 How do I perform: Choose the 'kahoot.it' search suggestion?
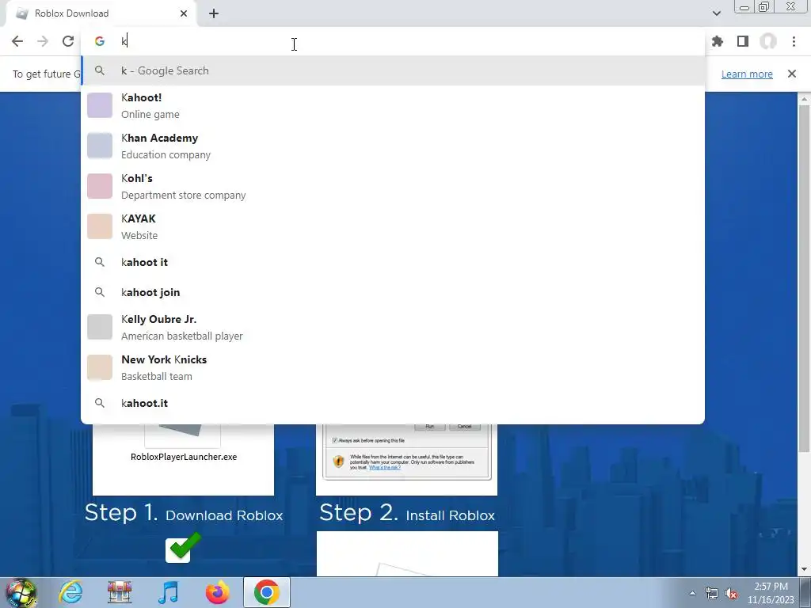pyautogui.click(x=393, y=403)
